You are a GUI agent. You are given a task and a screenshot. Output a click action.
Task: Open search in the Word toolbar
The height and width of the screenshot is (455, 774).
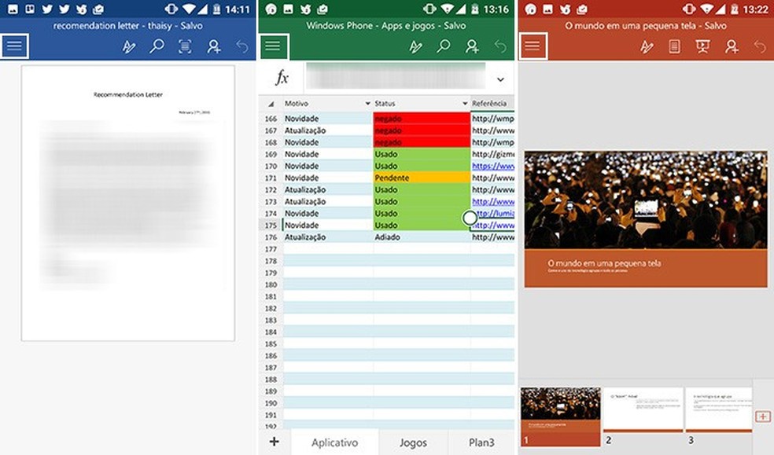(157, 46)
